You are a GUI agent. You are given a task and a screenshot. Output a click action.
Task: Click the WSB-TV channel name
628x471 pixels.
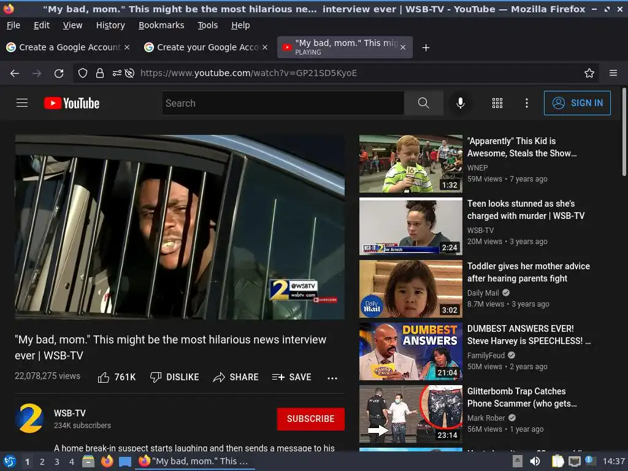click(70, 413)
